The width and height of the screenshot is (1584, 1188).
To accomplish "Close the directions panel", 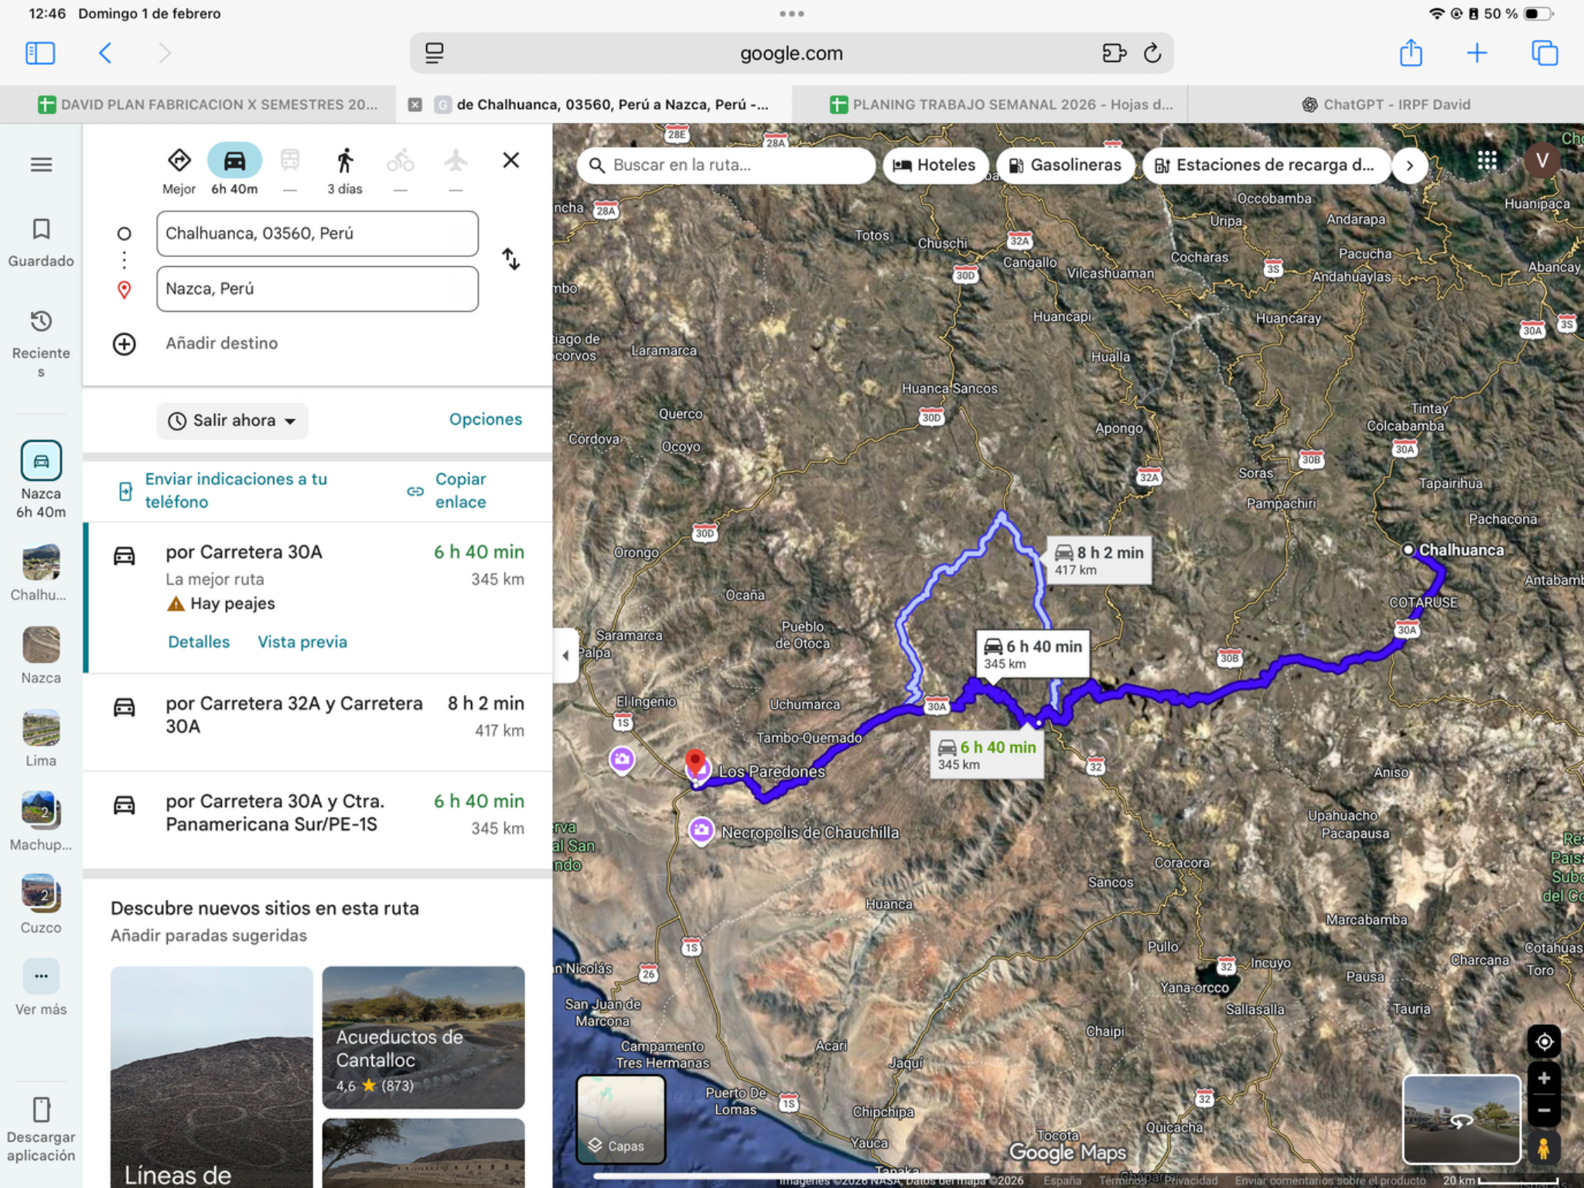I will point(510,160).
